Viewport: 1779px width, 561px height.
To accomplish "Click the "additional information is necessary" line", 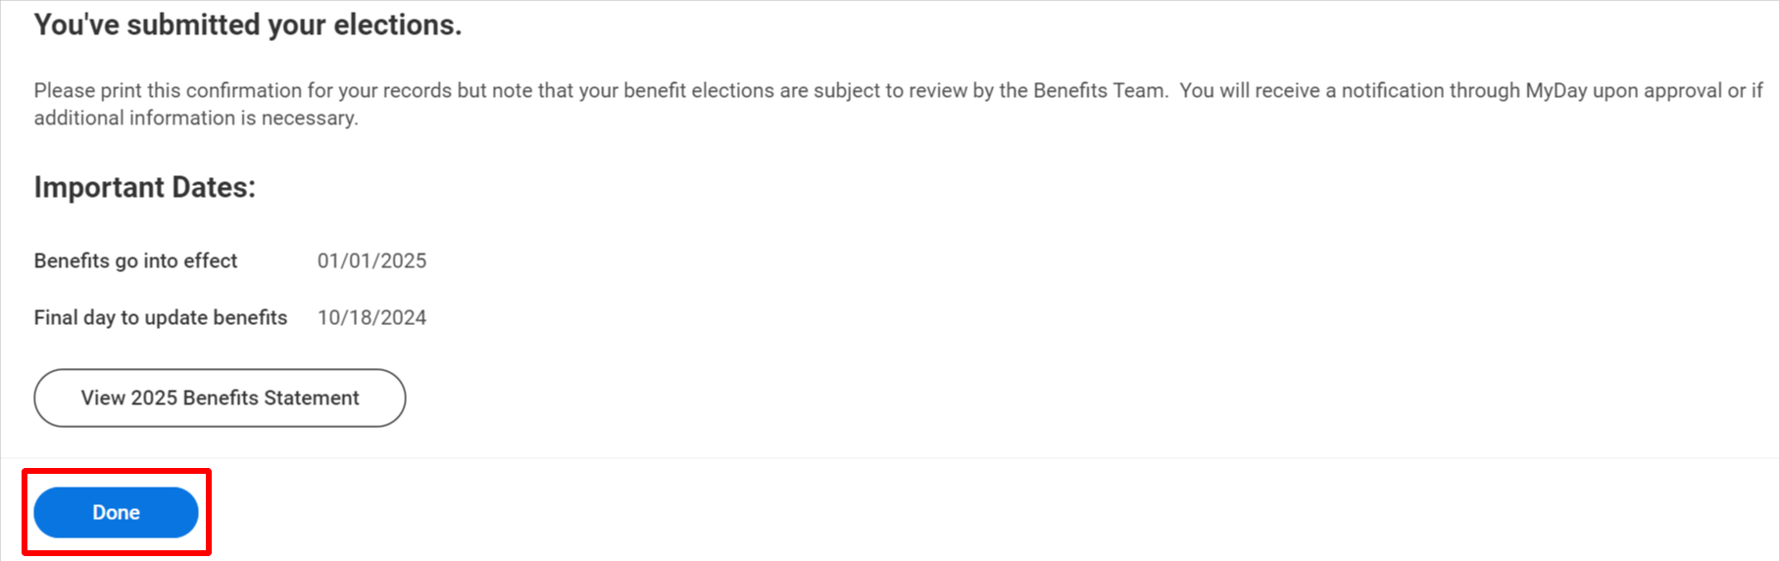I will [196, 117].
